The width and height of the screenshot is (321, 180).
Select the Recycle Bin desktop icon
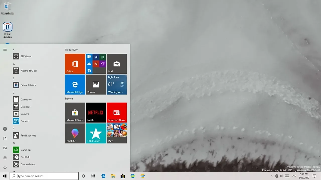tap(8, 8)
